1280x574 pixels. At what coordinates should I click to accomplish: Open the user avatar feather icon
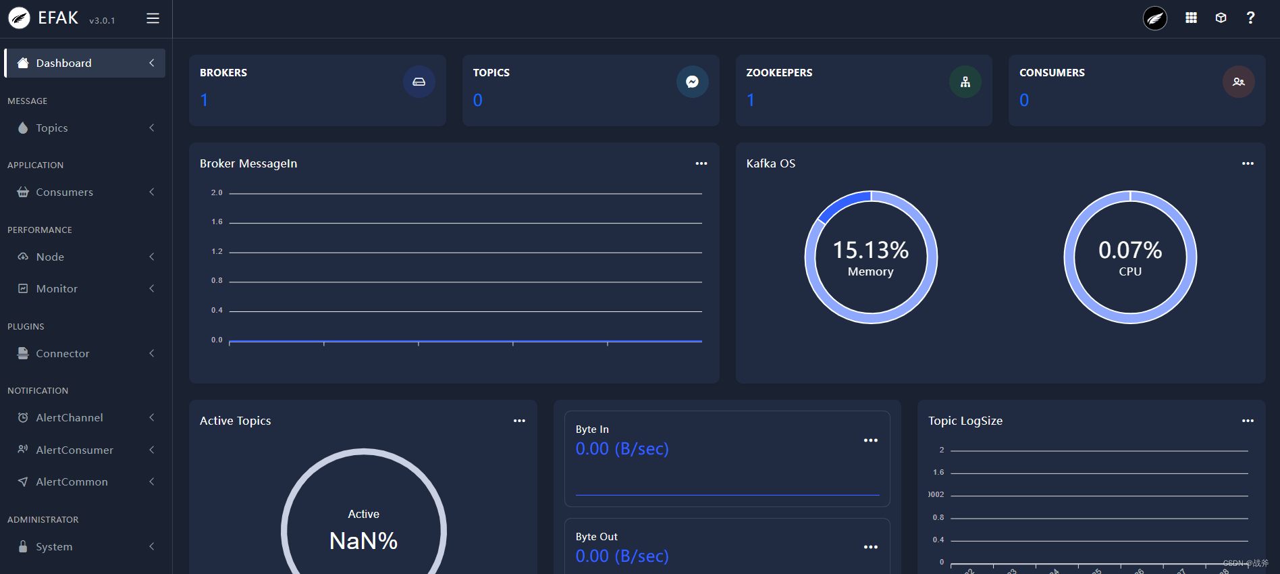coord(1155,18)
